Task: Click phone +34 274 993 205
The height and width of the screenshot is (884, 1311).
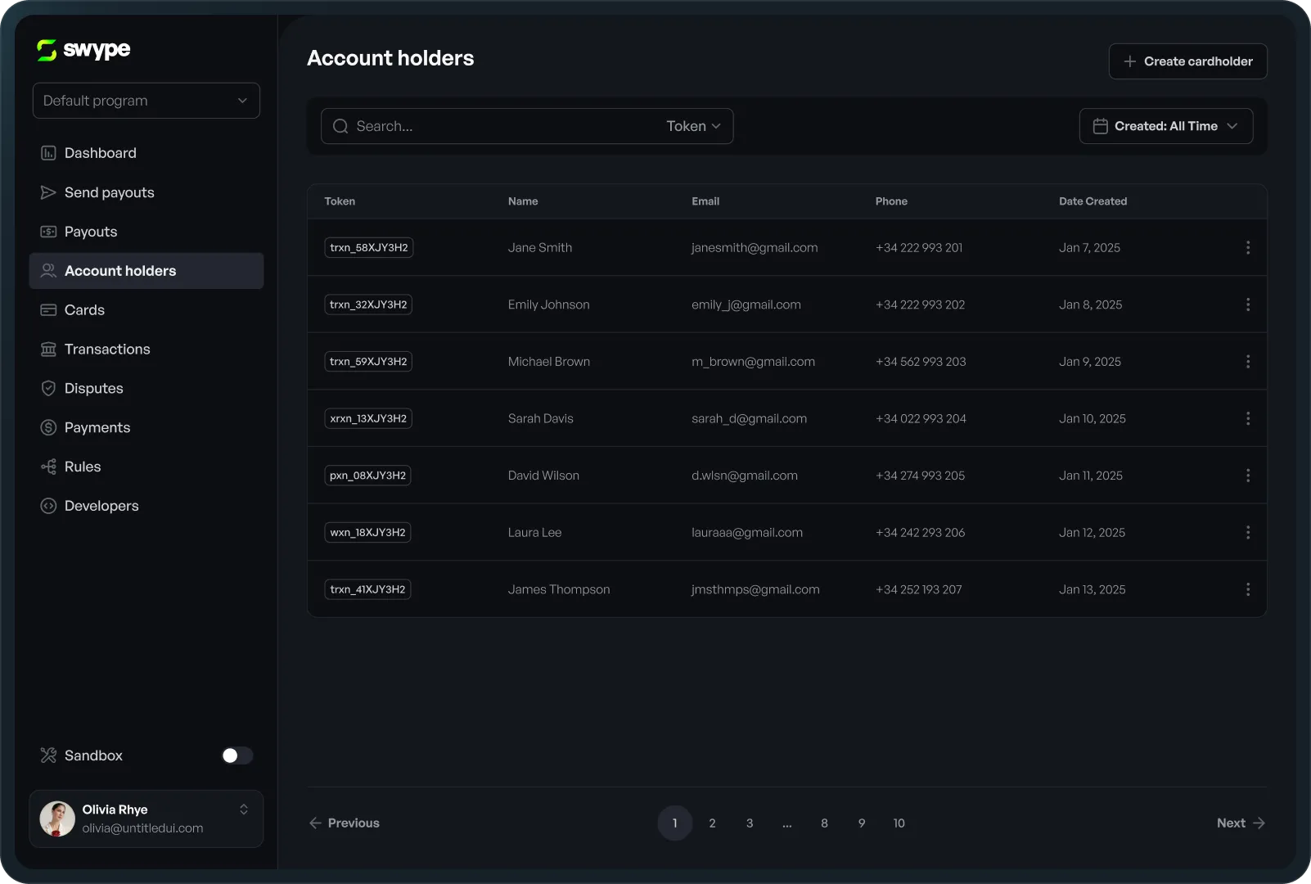Action: tap(920, 476)
